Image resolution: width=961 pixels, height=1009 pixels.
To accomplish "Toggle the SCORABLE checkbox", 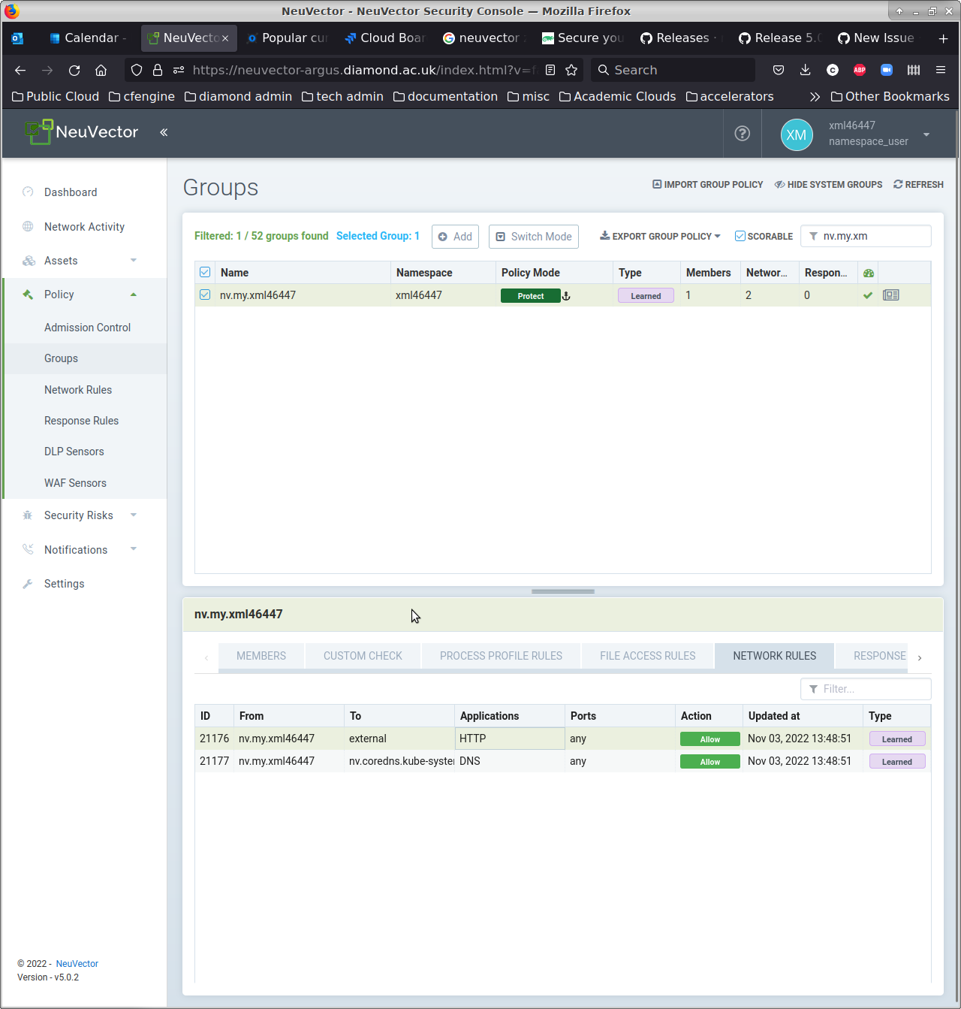I will 740,236.
